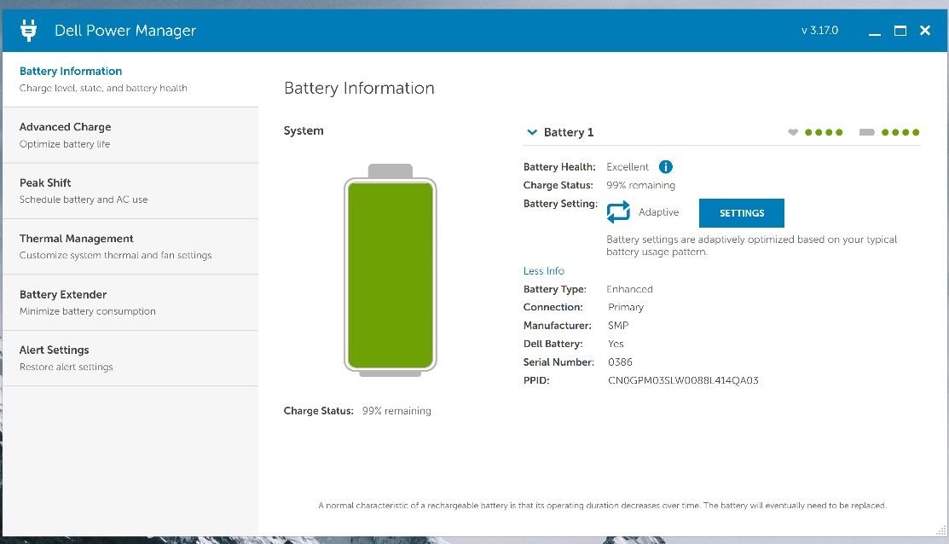949x544 pixels.
Task: Close the Dell Power Manager window
Action: 925,30
